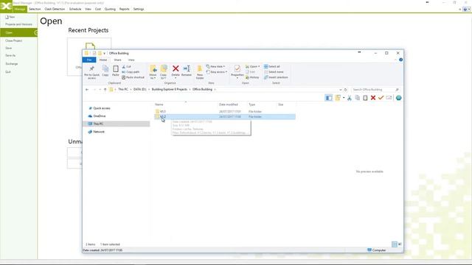The height and width of the screenshot is (265, 472).
Task: Select Quick access in navigation pane
Action: pos(100,108)
